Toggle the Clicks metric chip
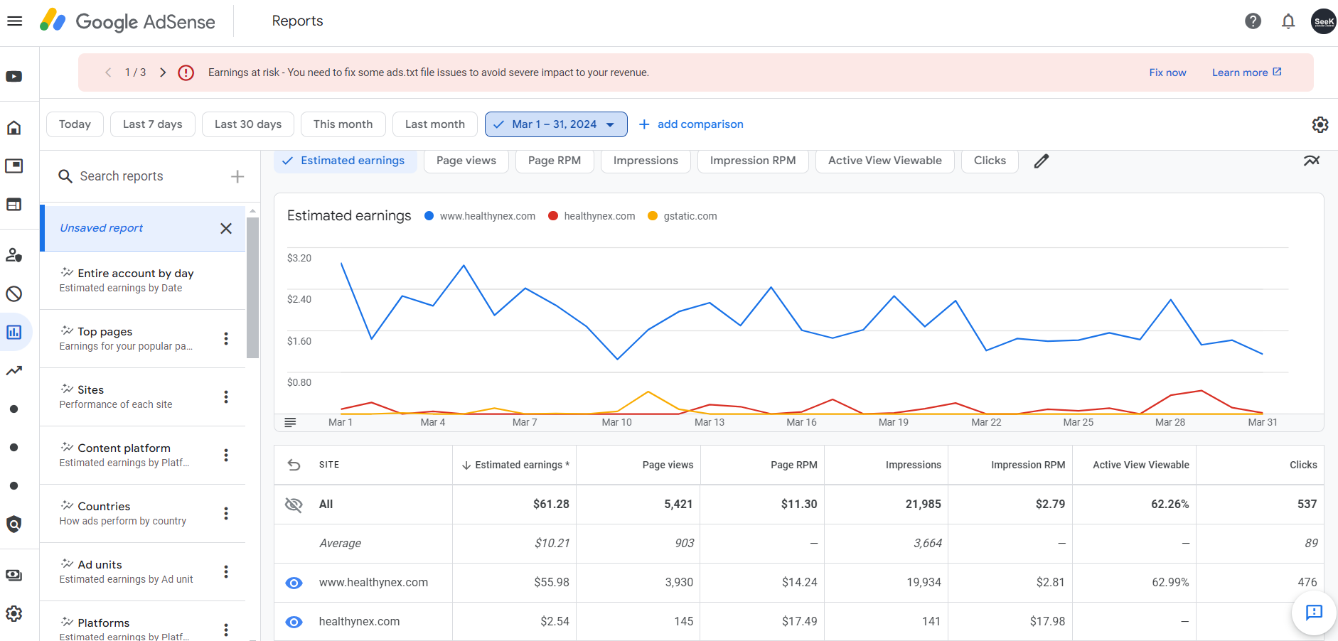1338x641 pixels. [990, 161]
